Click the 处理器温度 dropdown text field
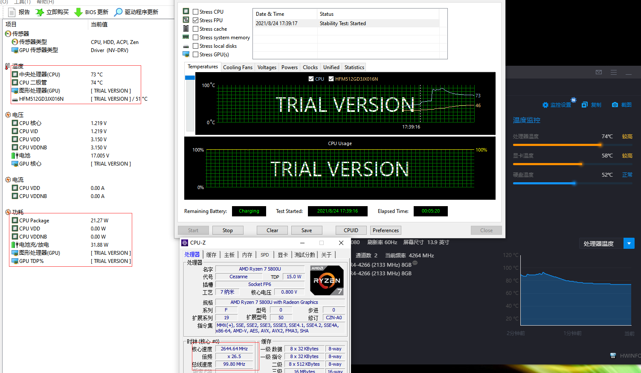Viewport: 641px width, 373px height. (x=601, y=243)
